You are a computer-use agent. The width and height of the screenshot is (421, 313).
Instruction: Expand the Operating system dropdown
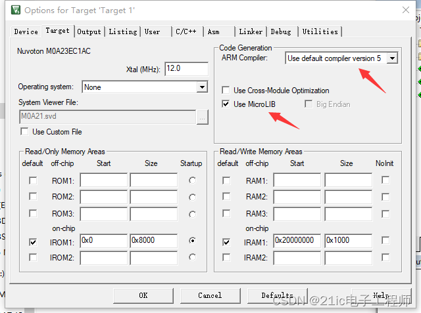tap(202, 87)
